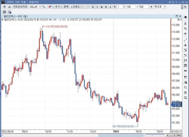Click the zoom slider handle at bottom right
Image resolution: width=189 pixels, height=137 pixels.
(x=152, y=135)
